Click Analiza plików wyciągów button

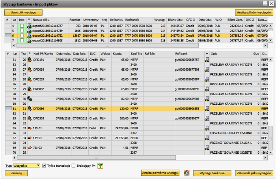point(254,13)
